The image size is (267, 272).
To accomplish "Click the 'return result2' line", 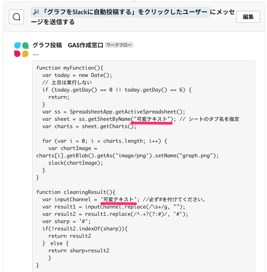I will pos(70,236).
